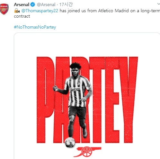Image resolution: width=160 pixels, height=159 pixels.
Task: Click the Atletico badge on the jersey
Action: pos(78,83)
